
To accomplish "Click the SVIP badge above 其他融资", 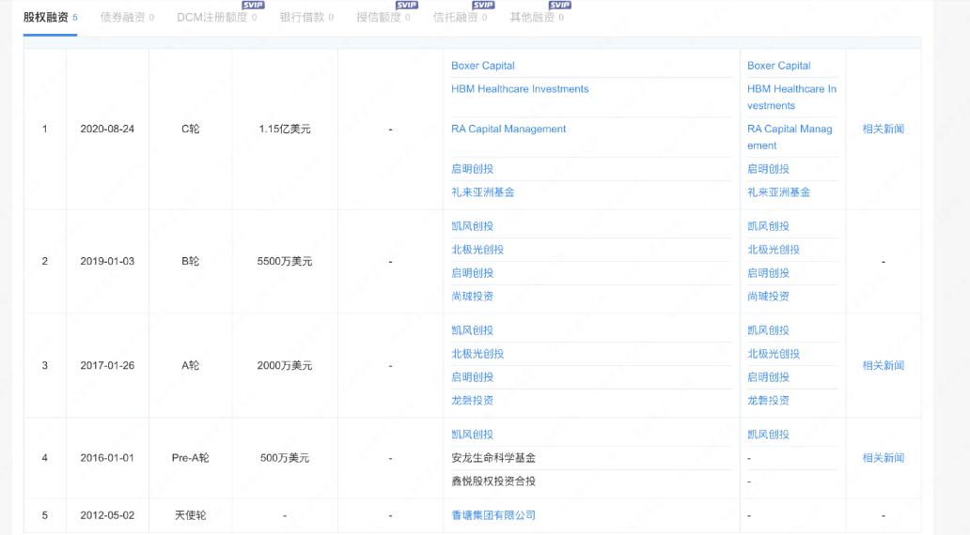I will point(559,6).
